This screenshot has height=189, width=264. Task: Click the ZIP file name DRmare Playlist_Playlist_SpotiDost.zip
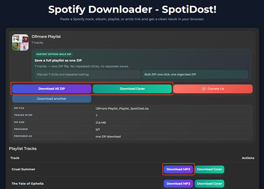(x=122, y=109)
